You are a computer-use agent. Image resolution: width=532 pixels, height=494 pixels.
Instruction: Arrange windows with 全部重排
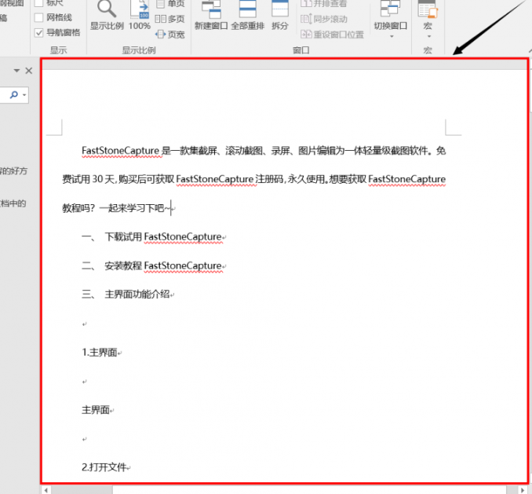[248, 15]
